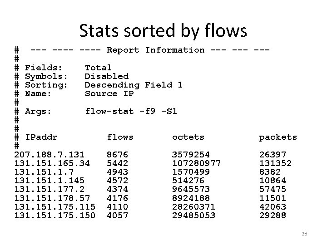Click the "Fields:" label
This screenshot has width=327, height=245.
(43, 68)
